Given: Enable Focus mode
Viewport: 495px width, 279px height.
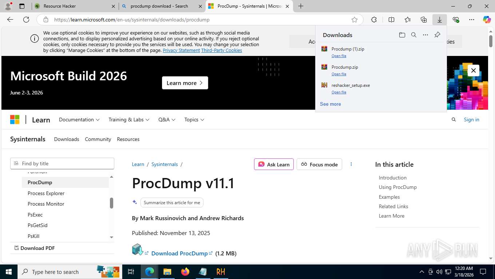Looking at the screenshot, I should tap(319, 164).
